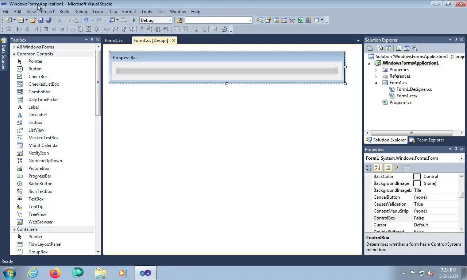Click the Undo arrow icon
Screen dimensions: 467x280
pyautogui.click(x=86, y=20)
